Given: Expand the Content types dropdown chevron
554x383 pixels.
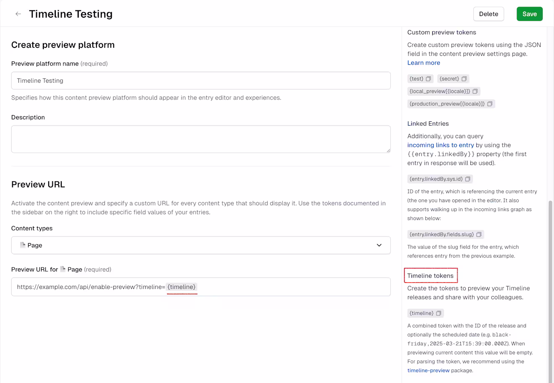Looking at the screenshot, I should (379, 245).
